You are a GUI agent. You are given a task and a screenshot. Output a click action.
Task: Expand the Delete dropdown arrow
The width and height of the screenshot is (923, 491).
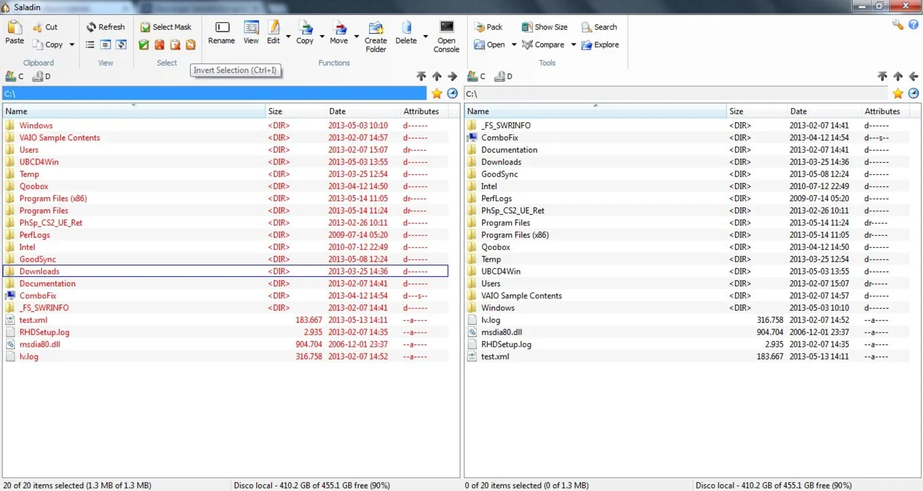pyautogui.click(x=425, y=38)
